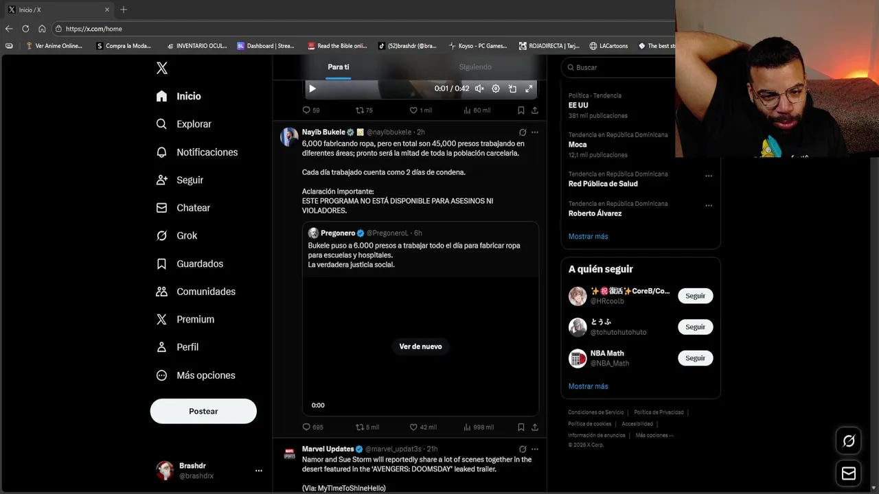Screen dimensions: 879x494
Task: Open Nayib Bukele profile avatar
Action: (x=289, y=137)
